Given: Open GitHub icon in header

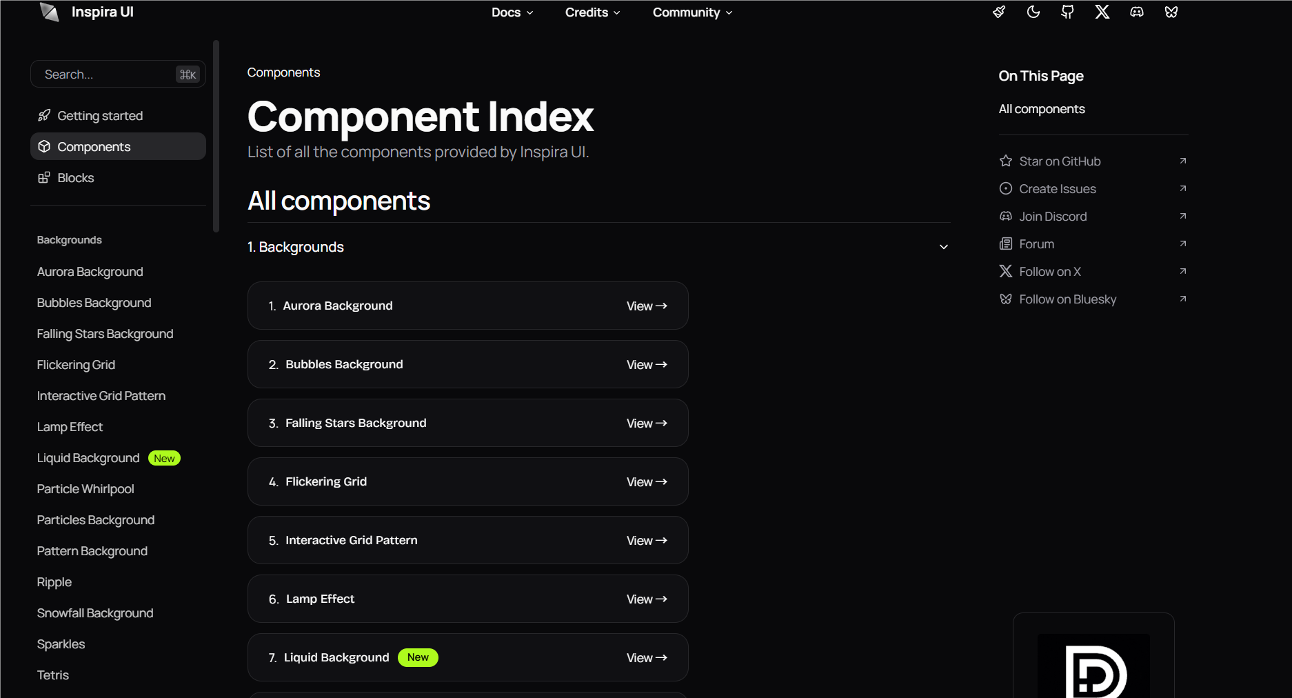Looking at the screenshot, I should 1068,12.
